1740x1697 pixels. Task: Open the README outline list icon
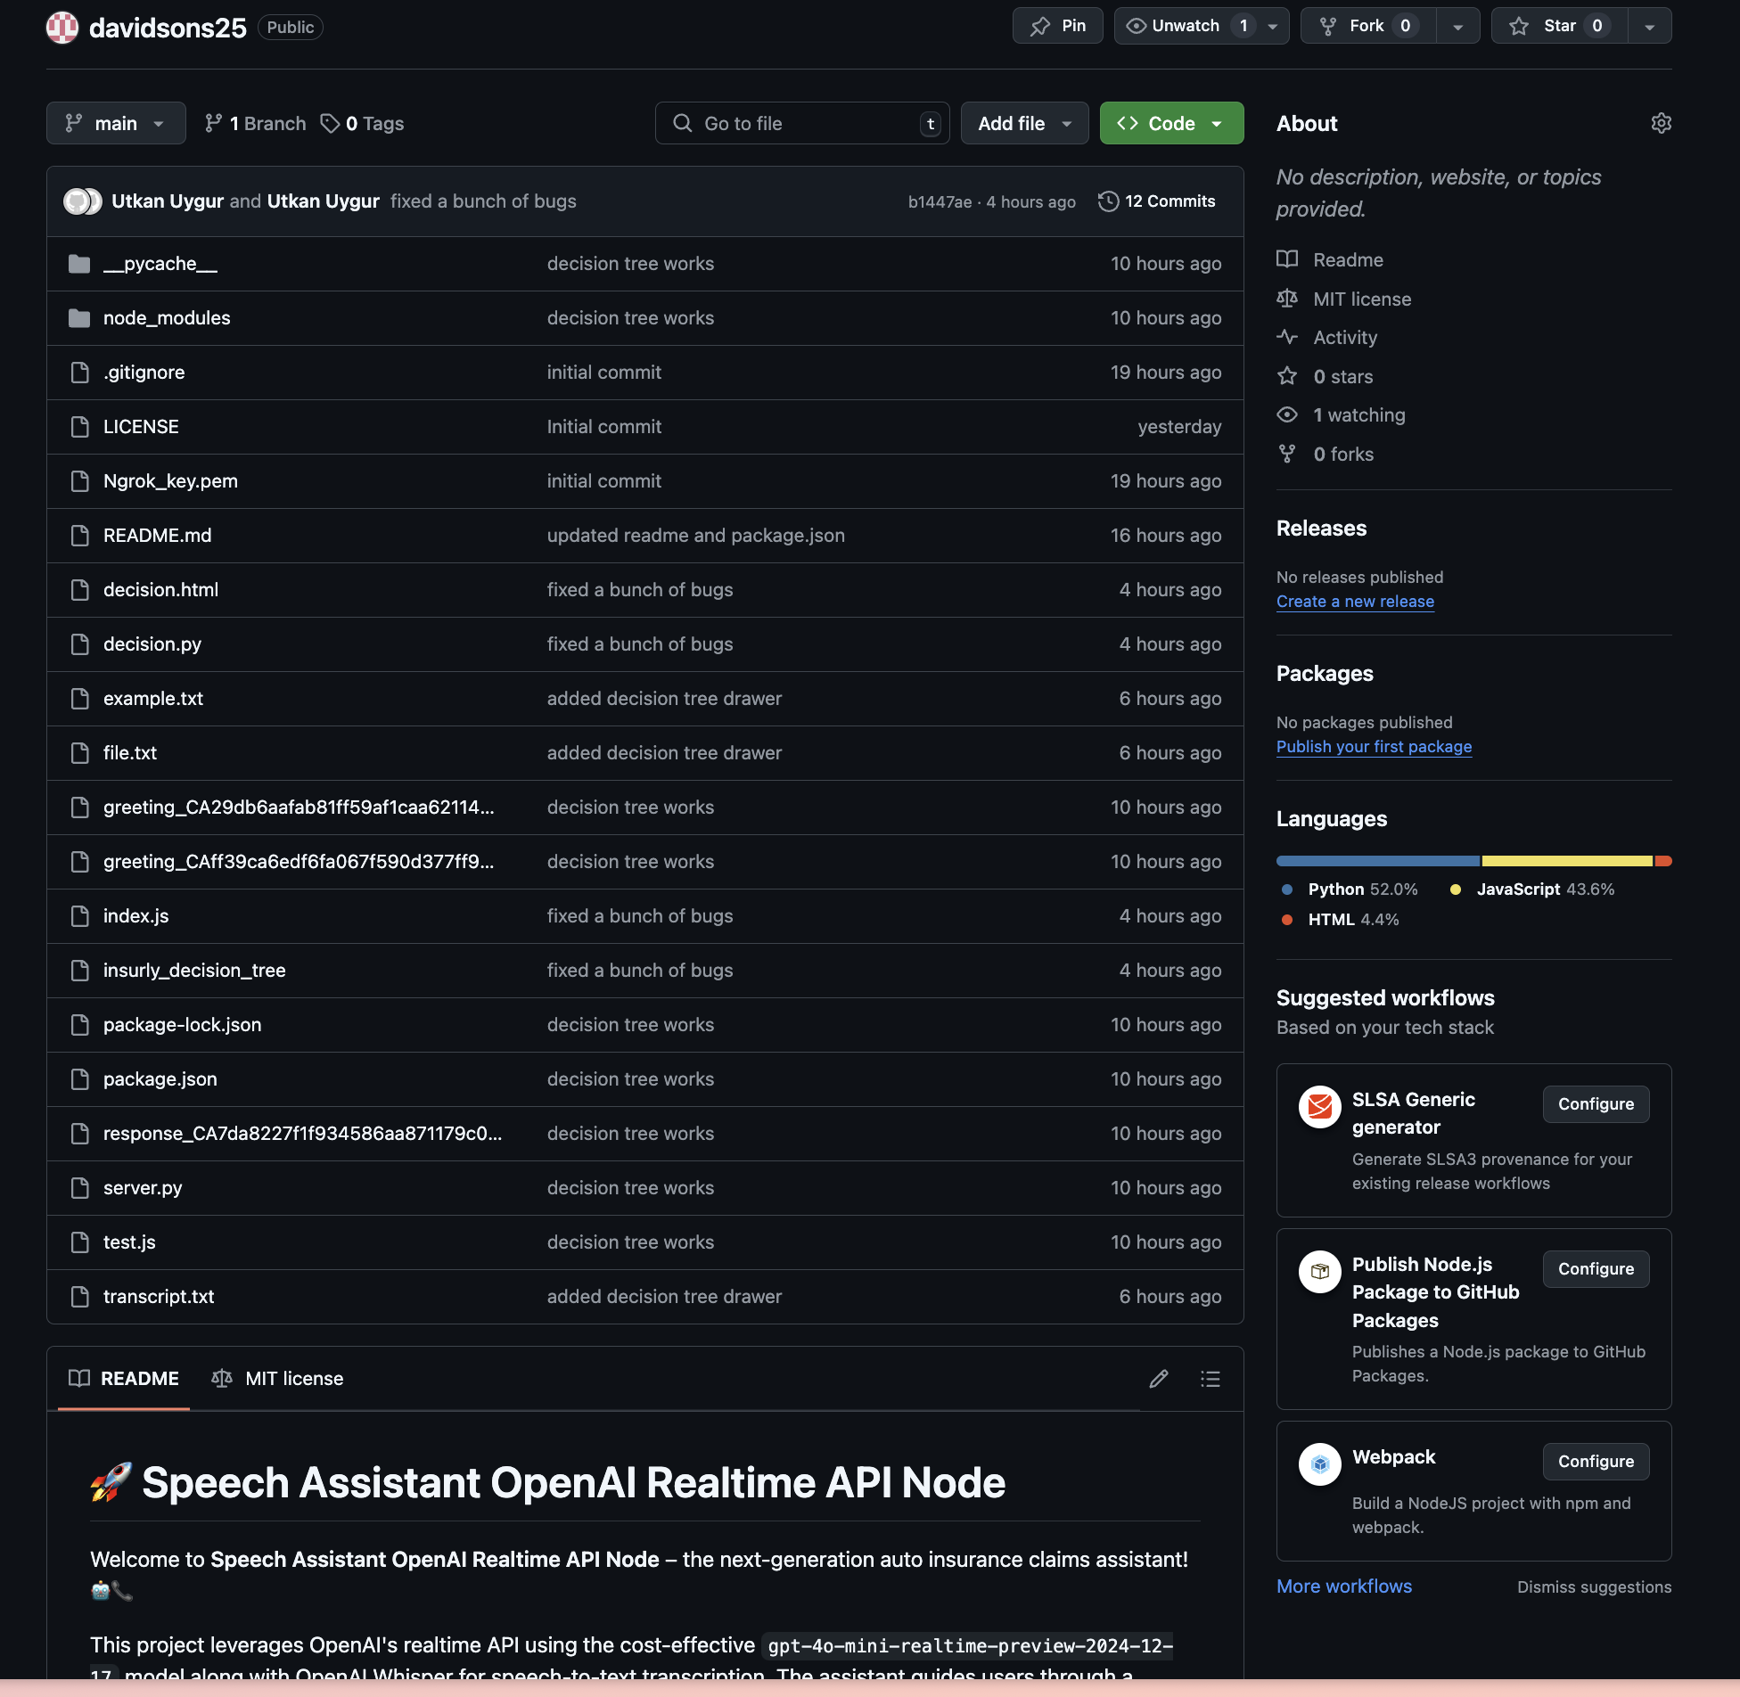(x=1210, y=1379)
